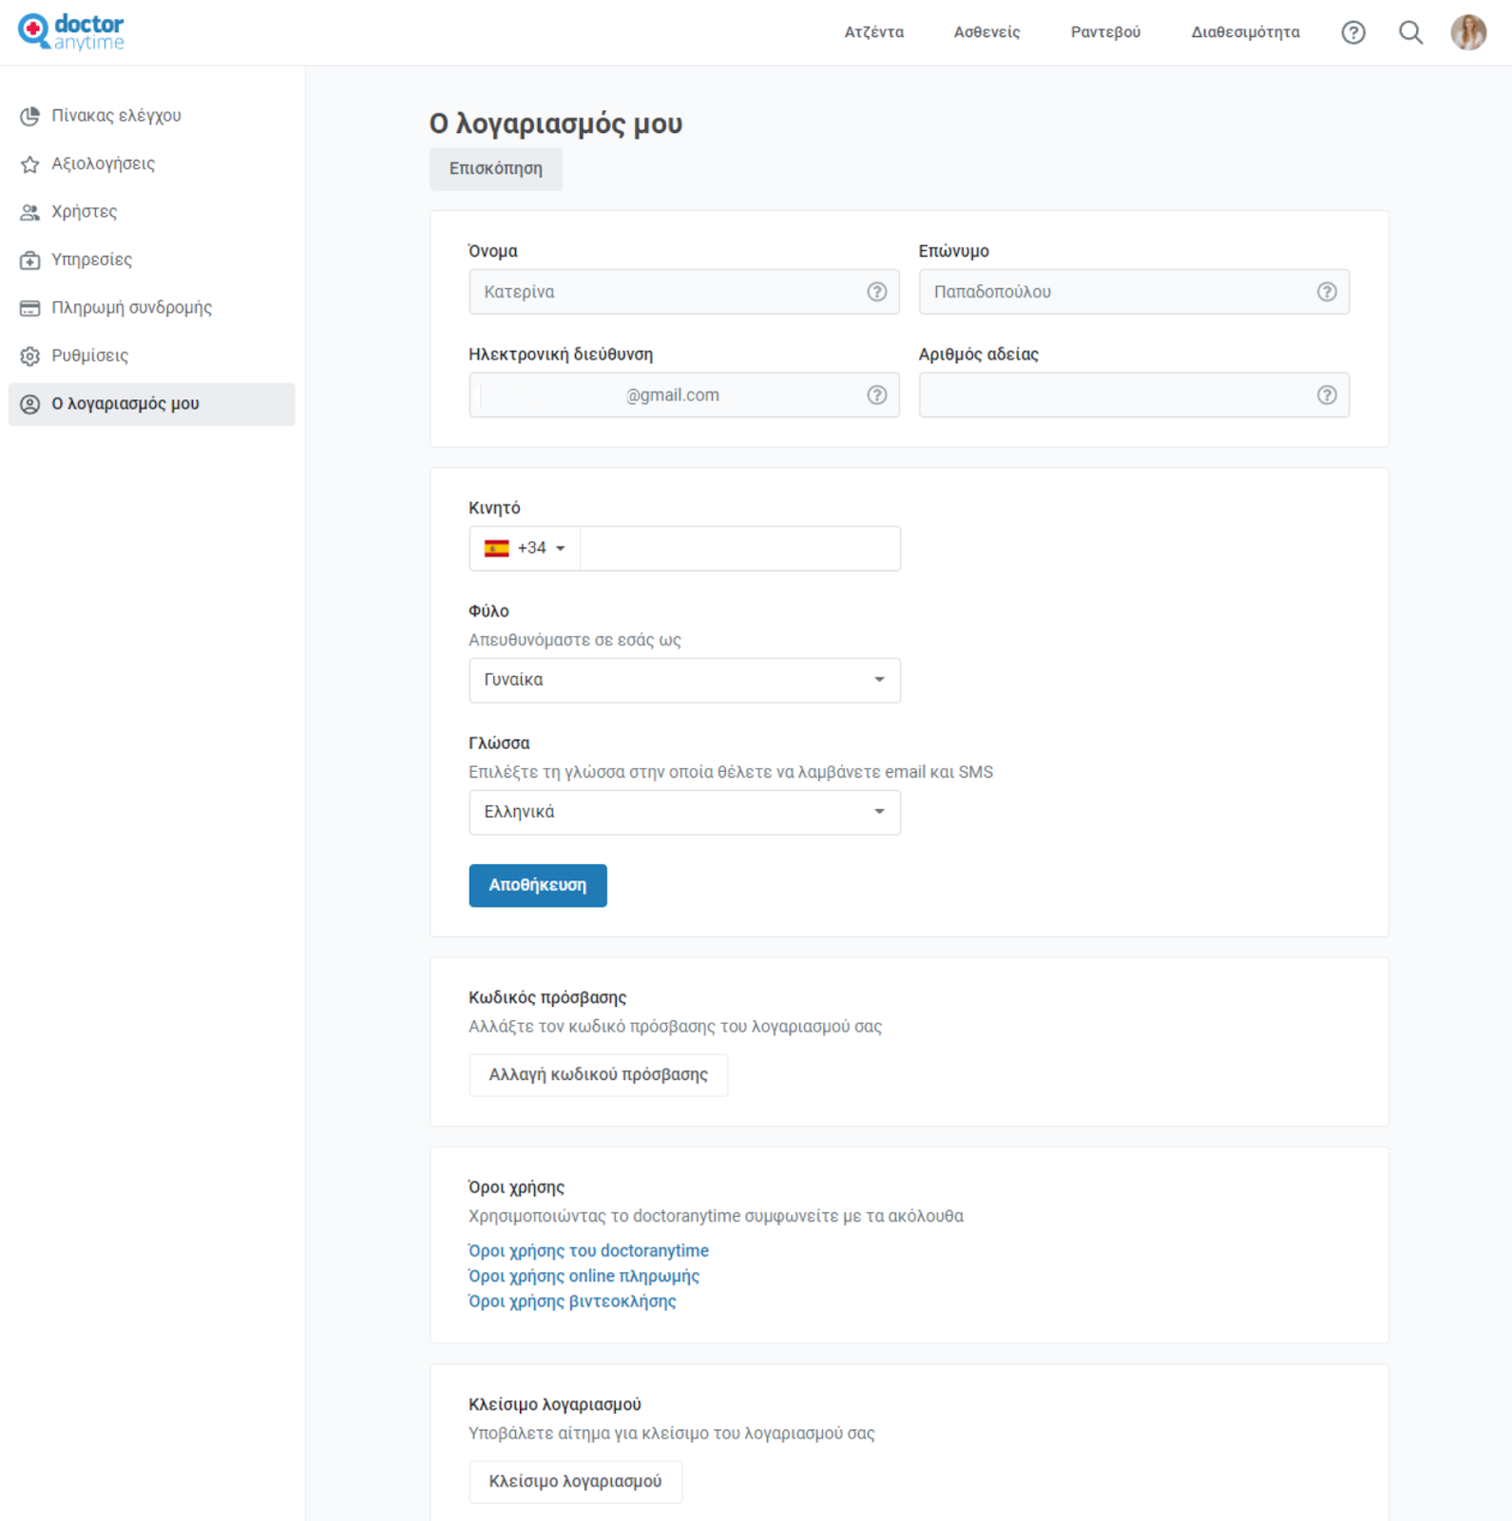Screen dimensions: 1512x1521
Task: Click the Κινητό phone number field
Action: [739, 549]
